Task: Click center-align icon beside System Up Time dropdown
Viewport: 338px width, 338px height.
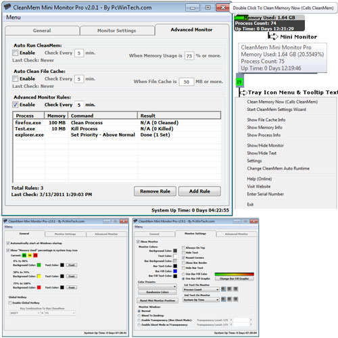Action: tap(229, 299)
